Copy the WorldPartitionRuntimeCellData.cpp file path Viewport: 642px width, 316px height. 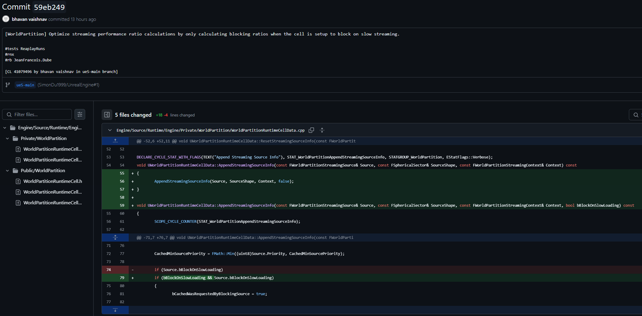[x=311, y=130]
